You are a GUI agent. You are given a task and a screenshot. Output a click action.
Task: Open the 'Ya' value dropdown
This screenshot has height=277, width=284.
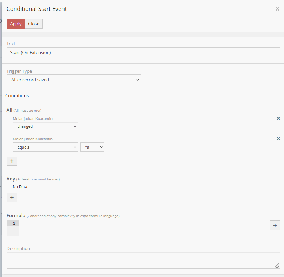(x=92, y=147)
